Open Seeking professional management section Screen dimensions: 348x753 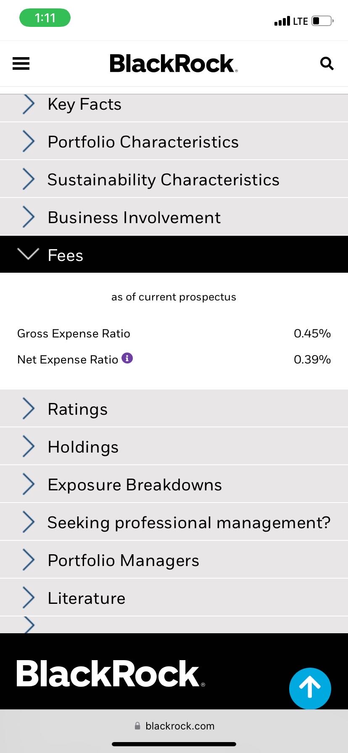tap(174, 522)
